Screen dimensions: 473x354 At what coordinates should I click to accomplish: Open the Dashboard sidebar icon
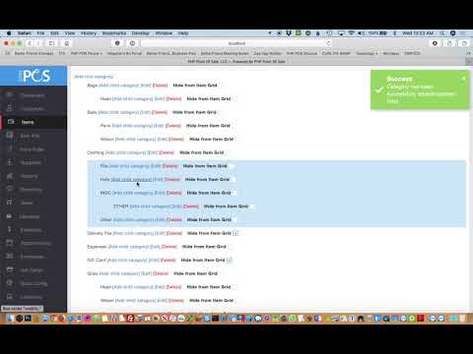10,95
